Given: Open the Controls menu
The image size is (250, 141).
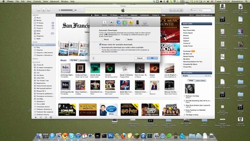Looking at the screenshot, I should 37,1.
